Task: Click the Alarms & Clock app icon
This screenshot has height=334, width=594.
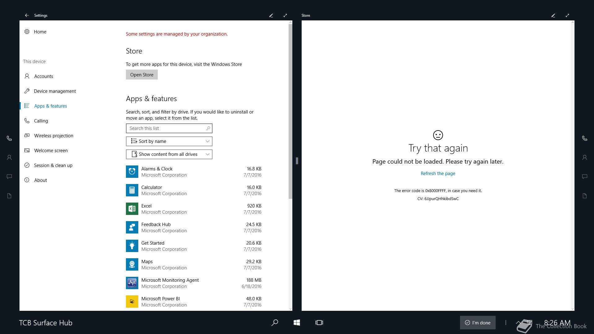Action: 132,172
